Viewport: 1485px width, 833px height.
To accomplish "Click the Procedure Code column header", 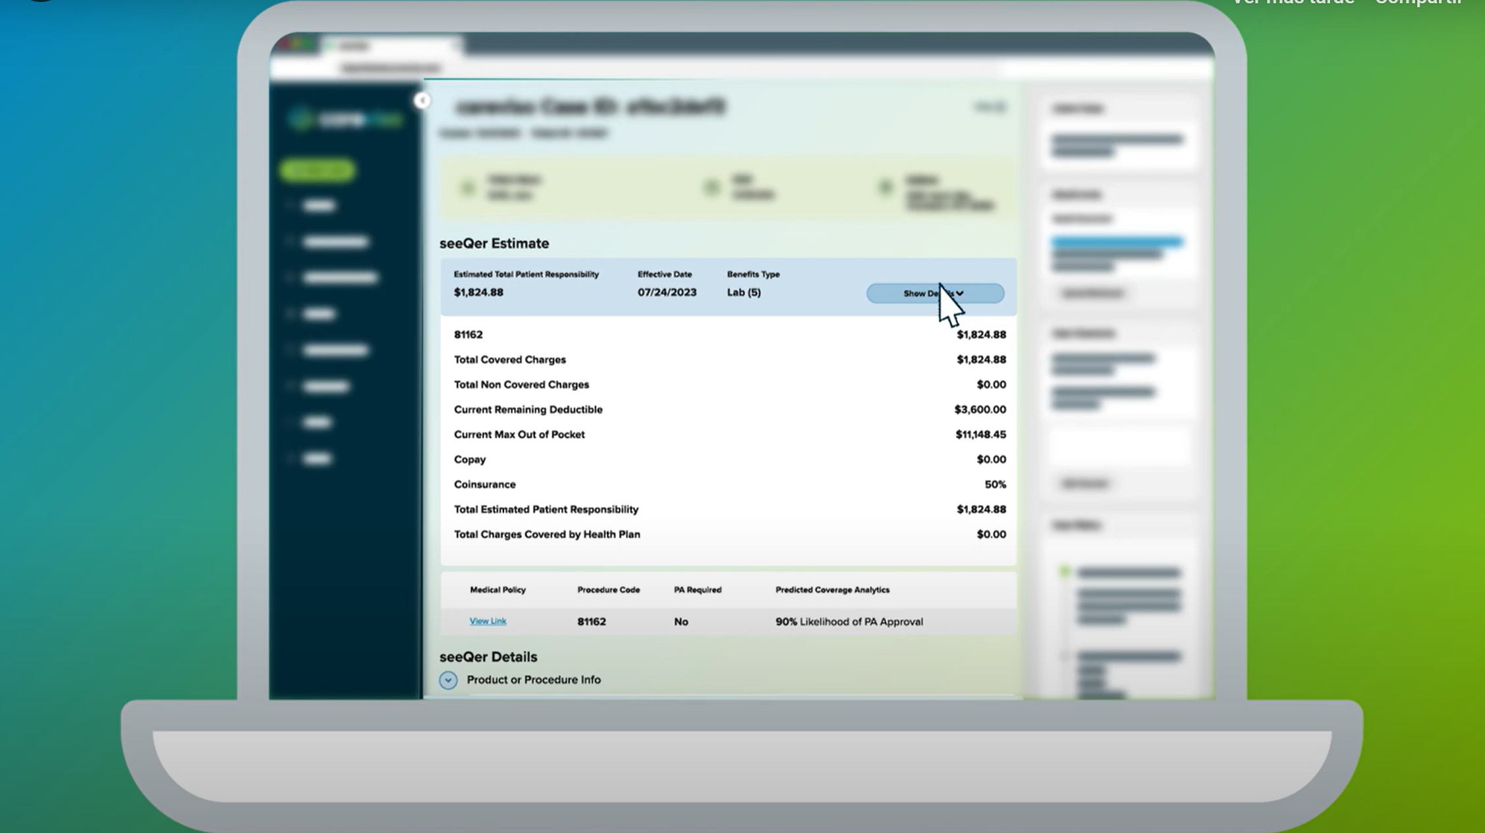I will [608, 590].
